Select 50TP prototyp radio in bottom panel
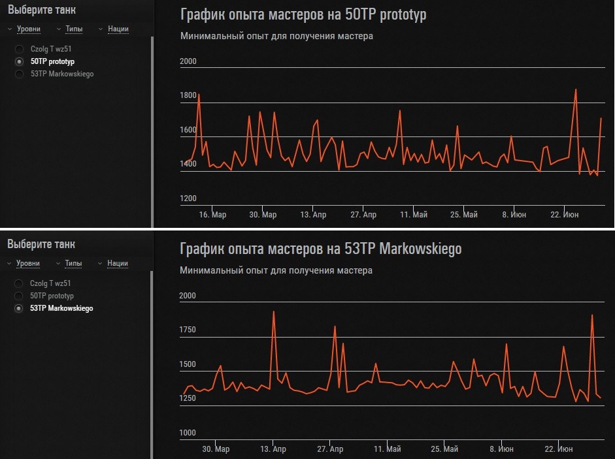Screen dimensions: 615x459 tap(18, 296)
